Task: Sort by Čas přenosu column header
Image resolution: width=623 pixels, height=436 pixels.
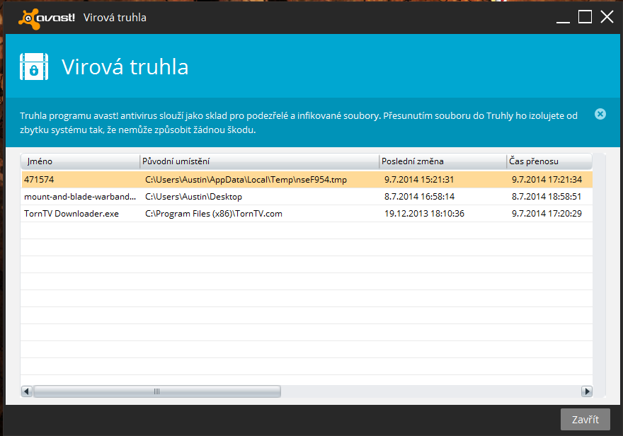Action: click(x=549, y=161)
